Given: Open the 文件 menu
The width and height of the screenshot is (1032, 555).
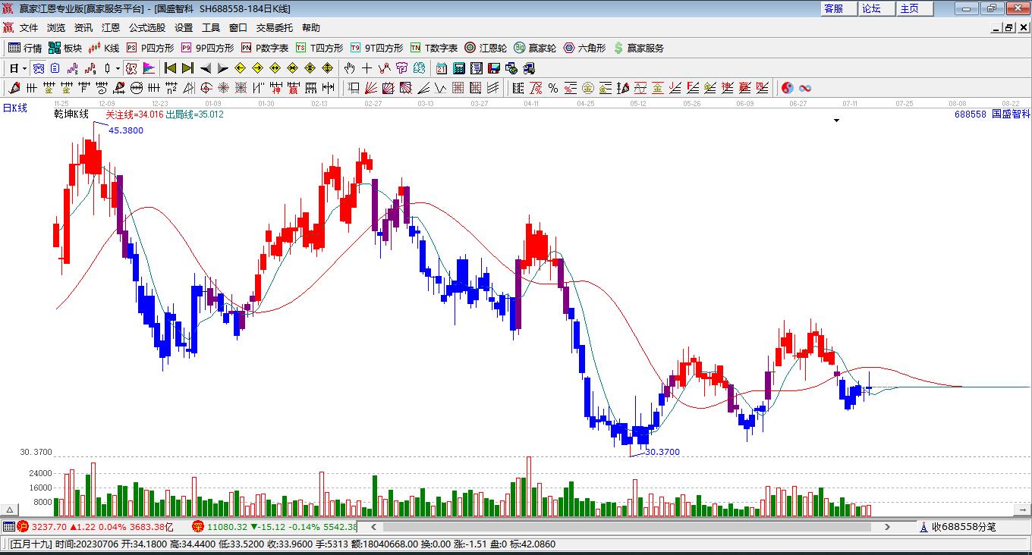Looking at the screenshot, I should pos(29,28).
